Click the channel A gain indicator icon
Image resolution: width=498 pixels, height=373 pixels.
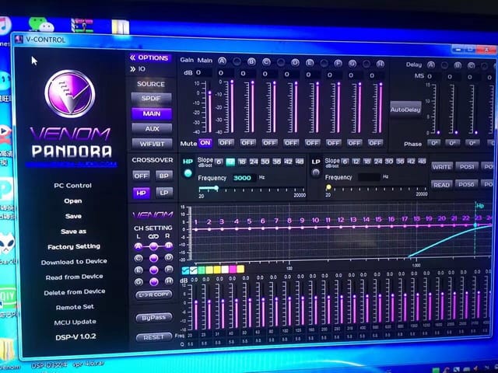(222, 61)
